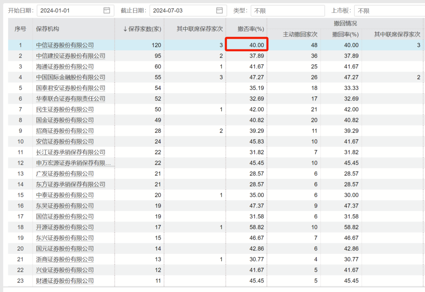Open 民生证券股份有限公司 link
The image size is (425, 292).
[x=65, y=110]
